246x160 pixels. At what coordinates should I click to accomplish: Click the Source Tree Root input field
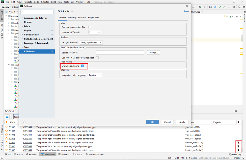(120, 53)
